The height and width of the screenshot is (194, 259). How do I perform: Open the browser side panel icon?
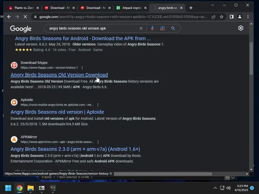pyautogui.click(x=232, y=17)
